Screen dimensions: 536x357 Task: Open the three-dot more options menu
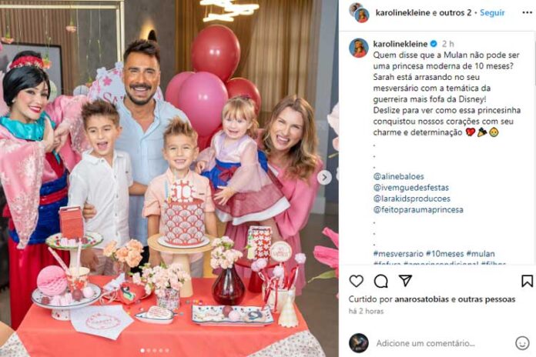[527, 12]
